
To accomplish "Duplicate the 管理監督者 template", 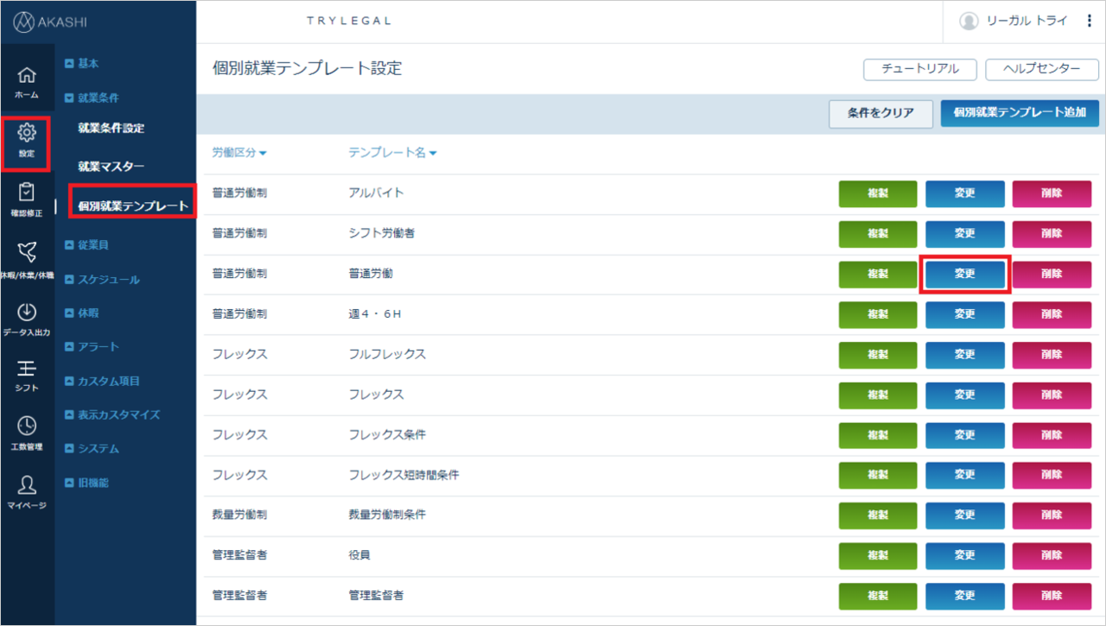I will [x=878, y=596].
